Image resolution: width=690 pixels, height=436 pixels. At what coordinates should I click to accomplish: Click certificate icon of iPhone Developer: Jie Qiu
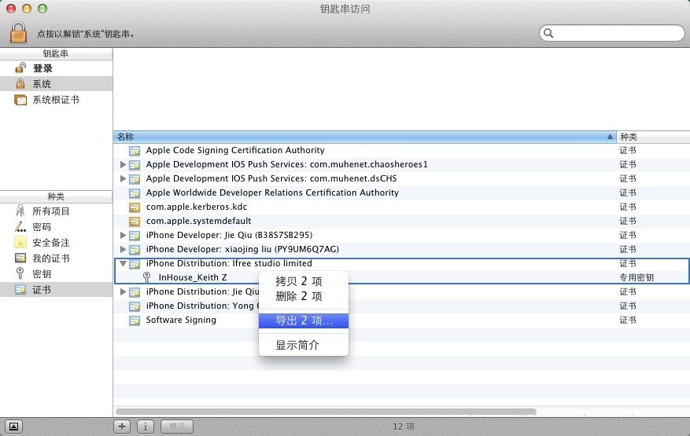(135, 236)
